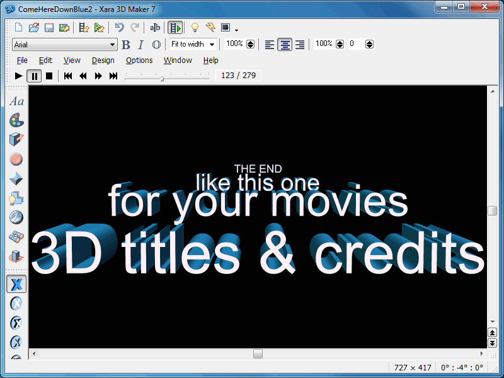The height and width of the screenshot is (378, 504).
Task: Open the Color options palette
Action: click(16, 120)
